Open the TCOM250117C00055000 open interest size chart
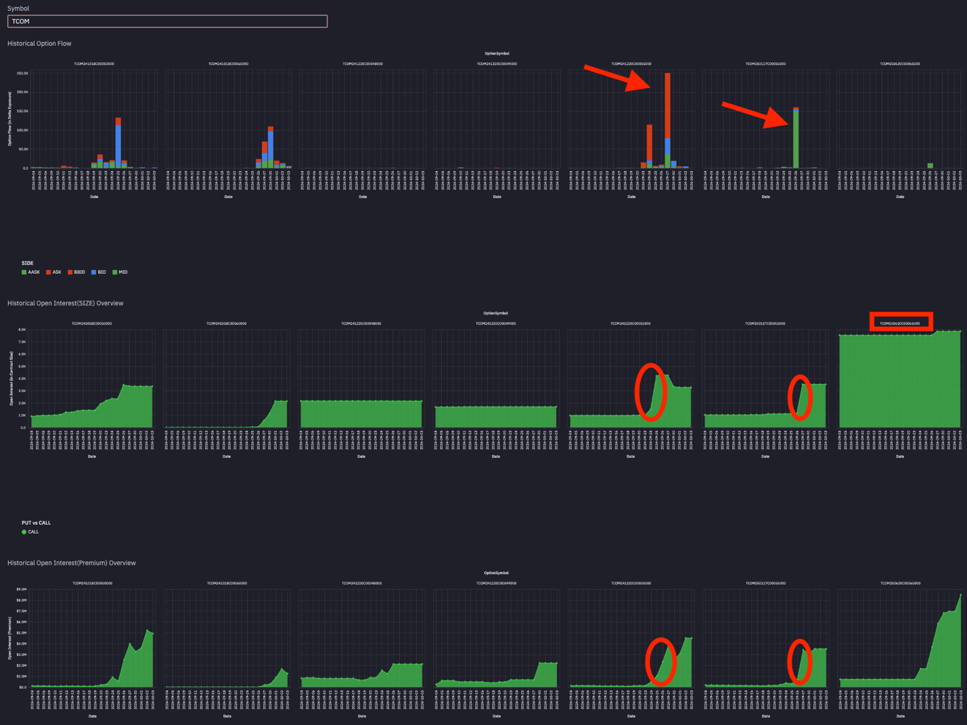The width and height of the screenshot is (967, 725). click(765, 379)
